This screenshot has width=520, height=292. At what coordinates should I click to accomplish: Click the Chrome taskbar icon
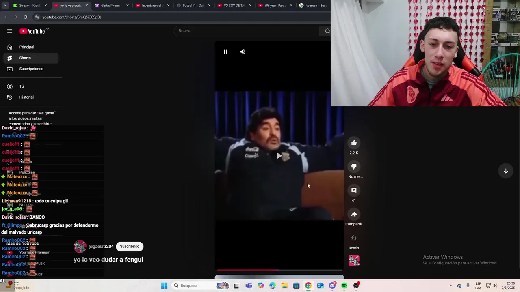click(x=308, y=286)
